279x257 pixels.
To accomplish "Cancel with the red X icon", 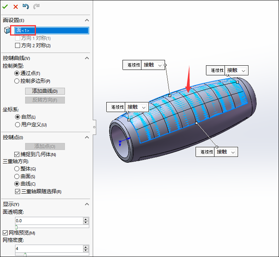I will pyautogui.click(x=16, y=7).
